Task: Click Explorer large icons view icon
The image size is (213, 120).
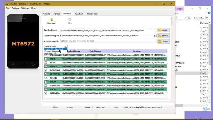Action: click(209, 109)
